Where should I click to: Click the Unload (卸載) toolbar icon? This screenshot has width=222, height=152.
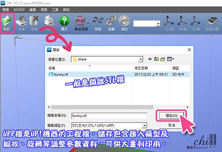[x=34, y=21]
